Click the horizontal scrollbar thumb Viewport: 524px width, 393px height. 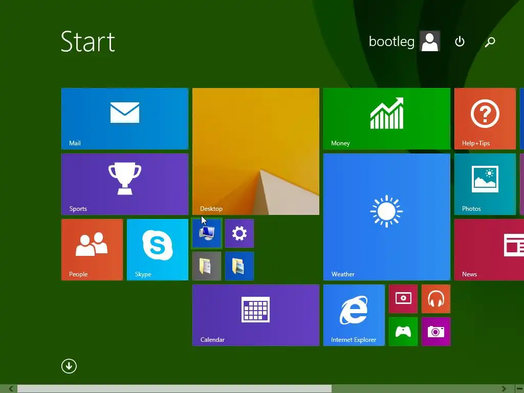[174, 389]
